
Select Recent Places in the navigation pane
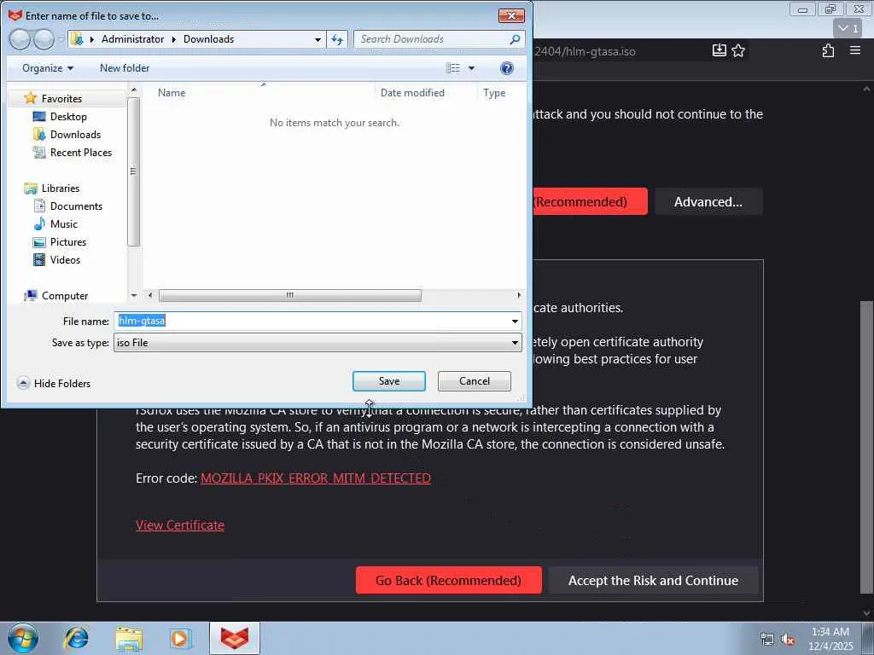click(x=81, y=152)
